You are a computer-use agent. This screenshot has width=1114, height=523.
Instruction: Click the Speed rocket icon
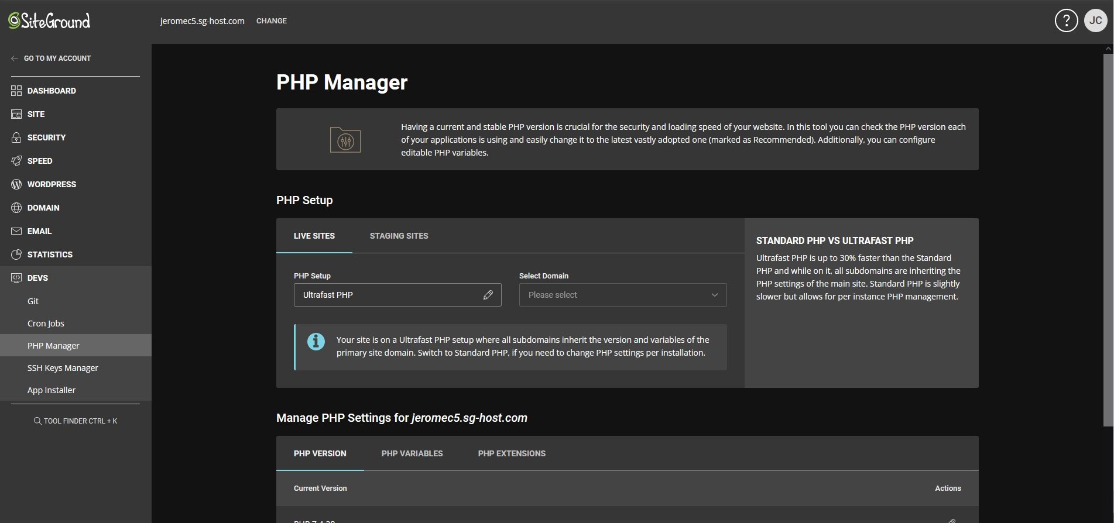16,161
